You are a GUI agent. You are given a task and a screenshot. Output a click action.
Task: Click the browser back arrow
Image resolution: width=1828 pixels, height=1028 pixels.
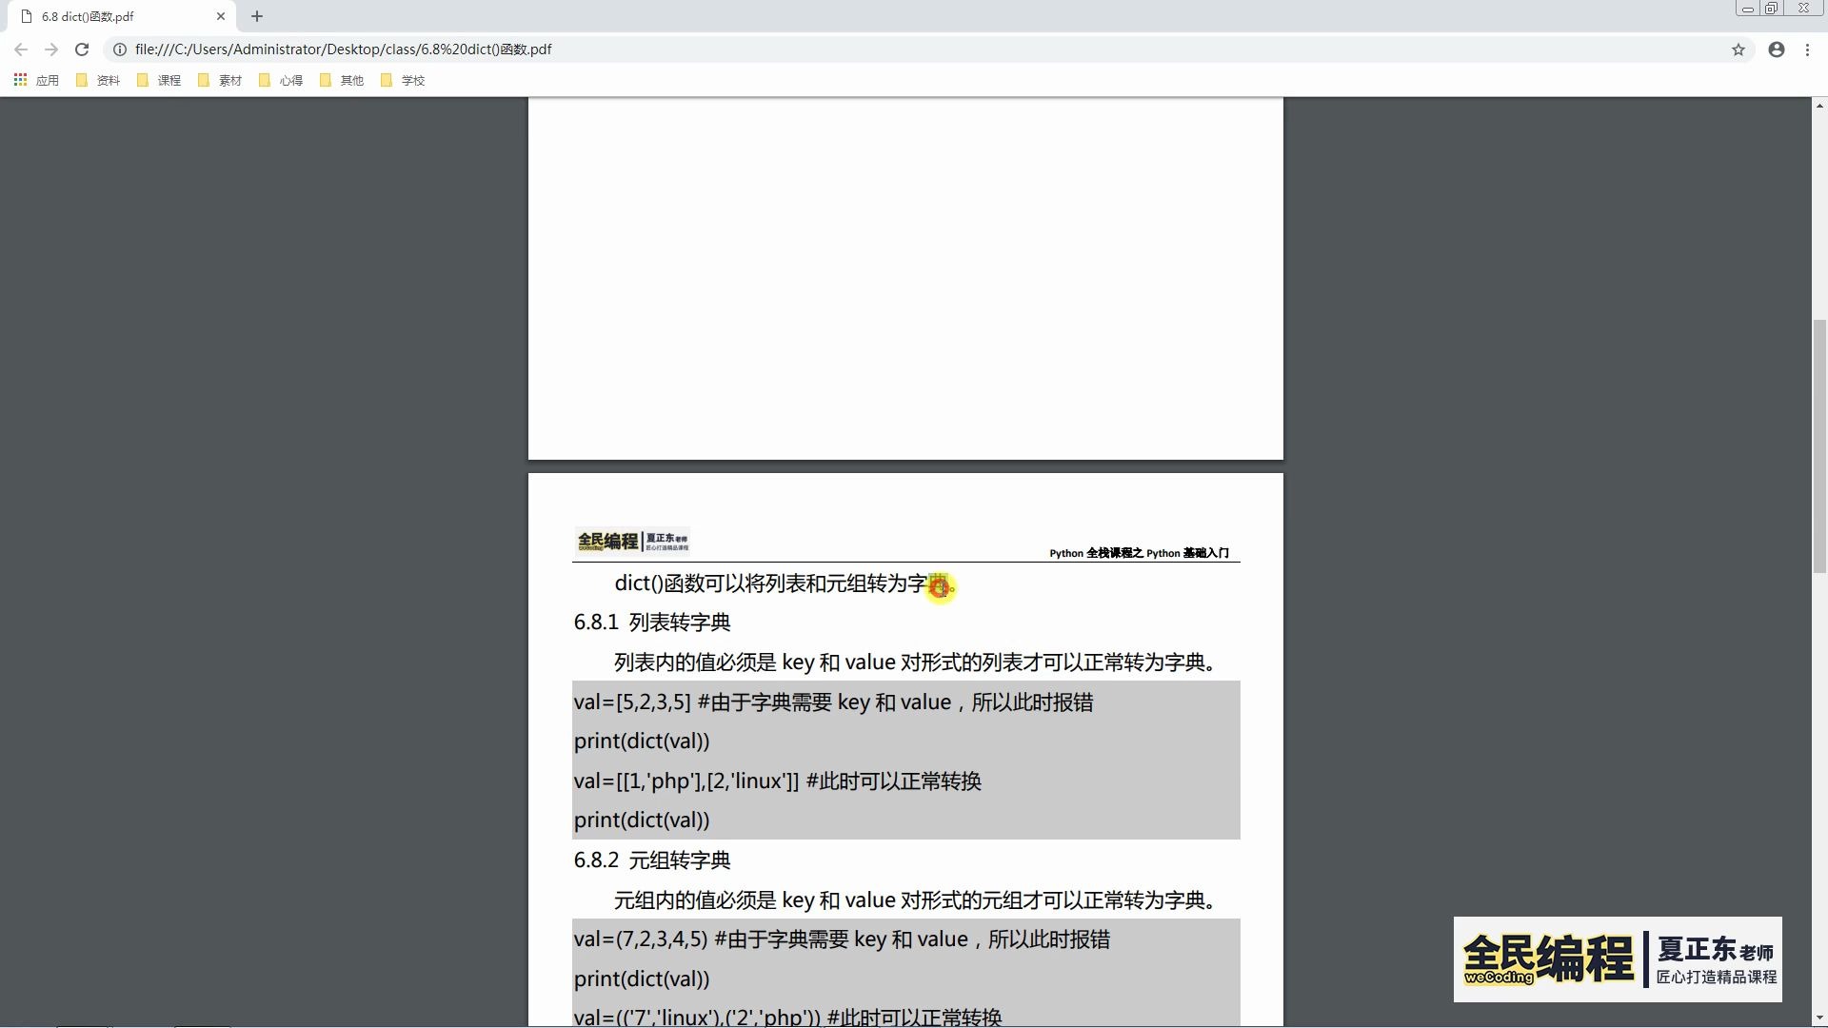click(x=21, y=49)
